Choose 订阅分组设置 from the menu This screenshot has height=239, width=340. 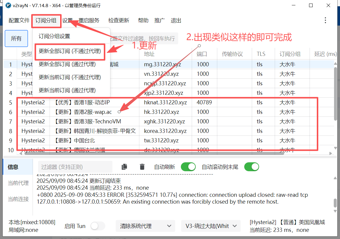tap(54, 36)
